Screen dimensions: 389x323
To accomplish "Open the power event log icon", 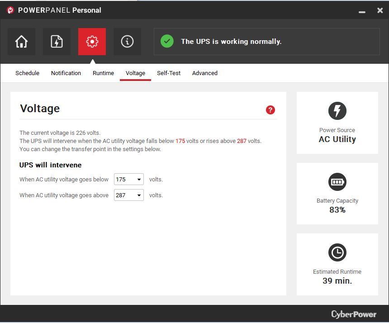I will [x=57, y=42].
